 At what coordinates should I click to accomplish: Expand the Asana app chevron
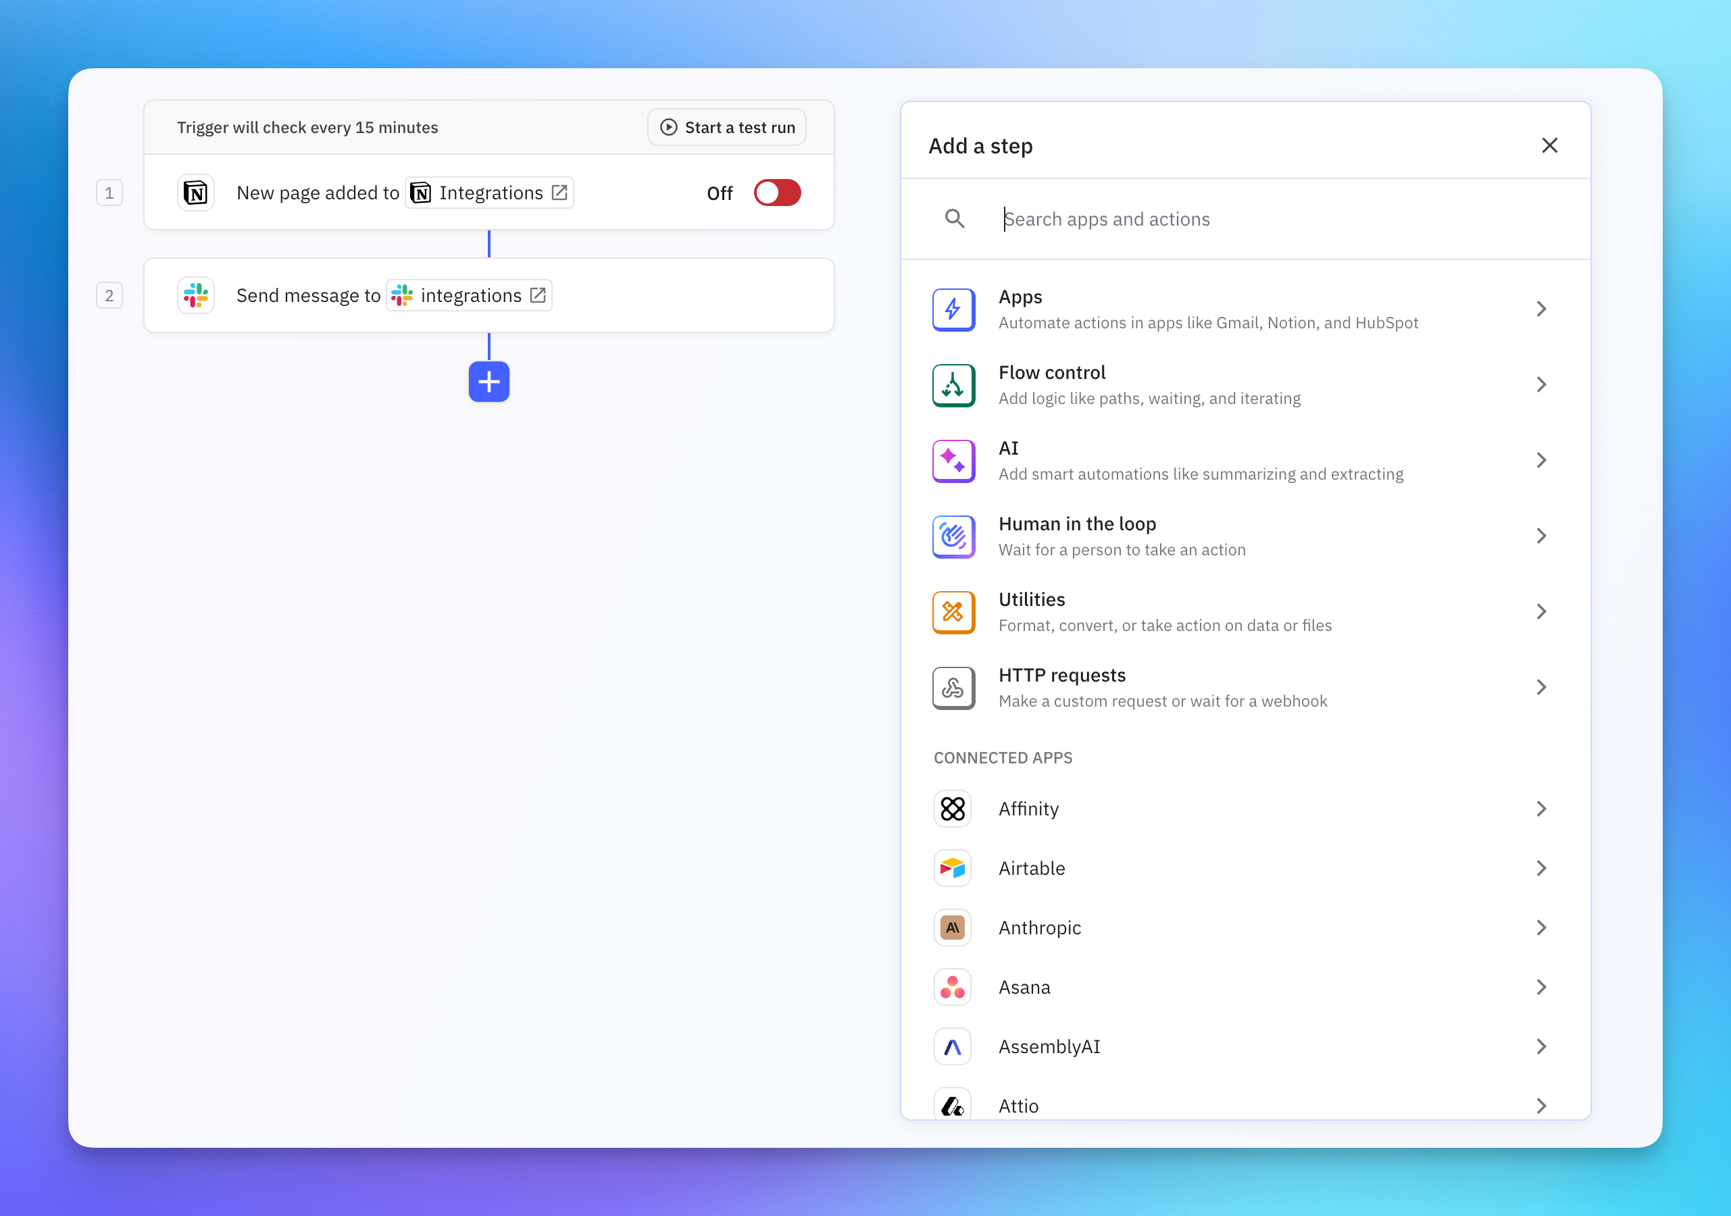pos(1540,987)
